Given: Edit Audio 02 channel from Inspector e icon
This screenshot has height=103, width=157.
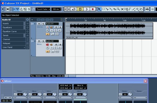Looking at the screenshot, I should (28, 20).
